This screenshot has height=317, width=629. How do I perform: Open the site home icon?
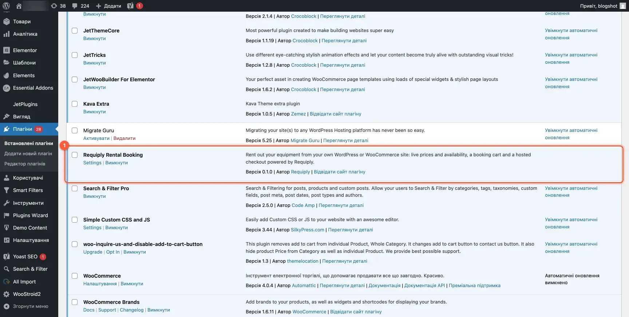pos(19,6)
